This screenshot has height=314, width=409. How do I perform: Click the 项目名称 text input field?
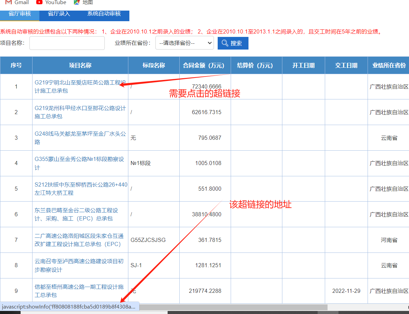click(x=67, y=43)
